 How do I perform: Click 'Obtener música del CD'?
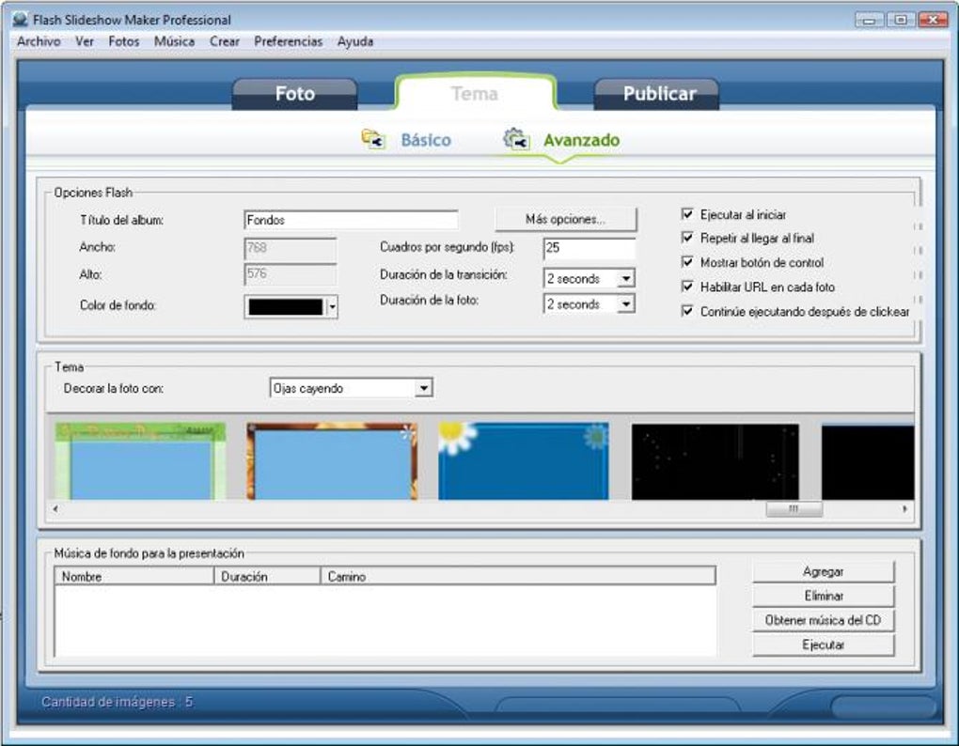coord(823,620)
